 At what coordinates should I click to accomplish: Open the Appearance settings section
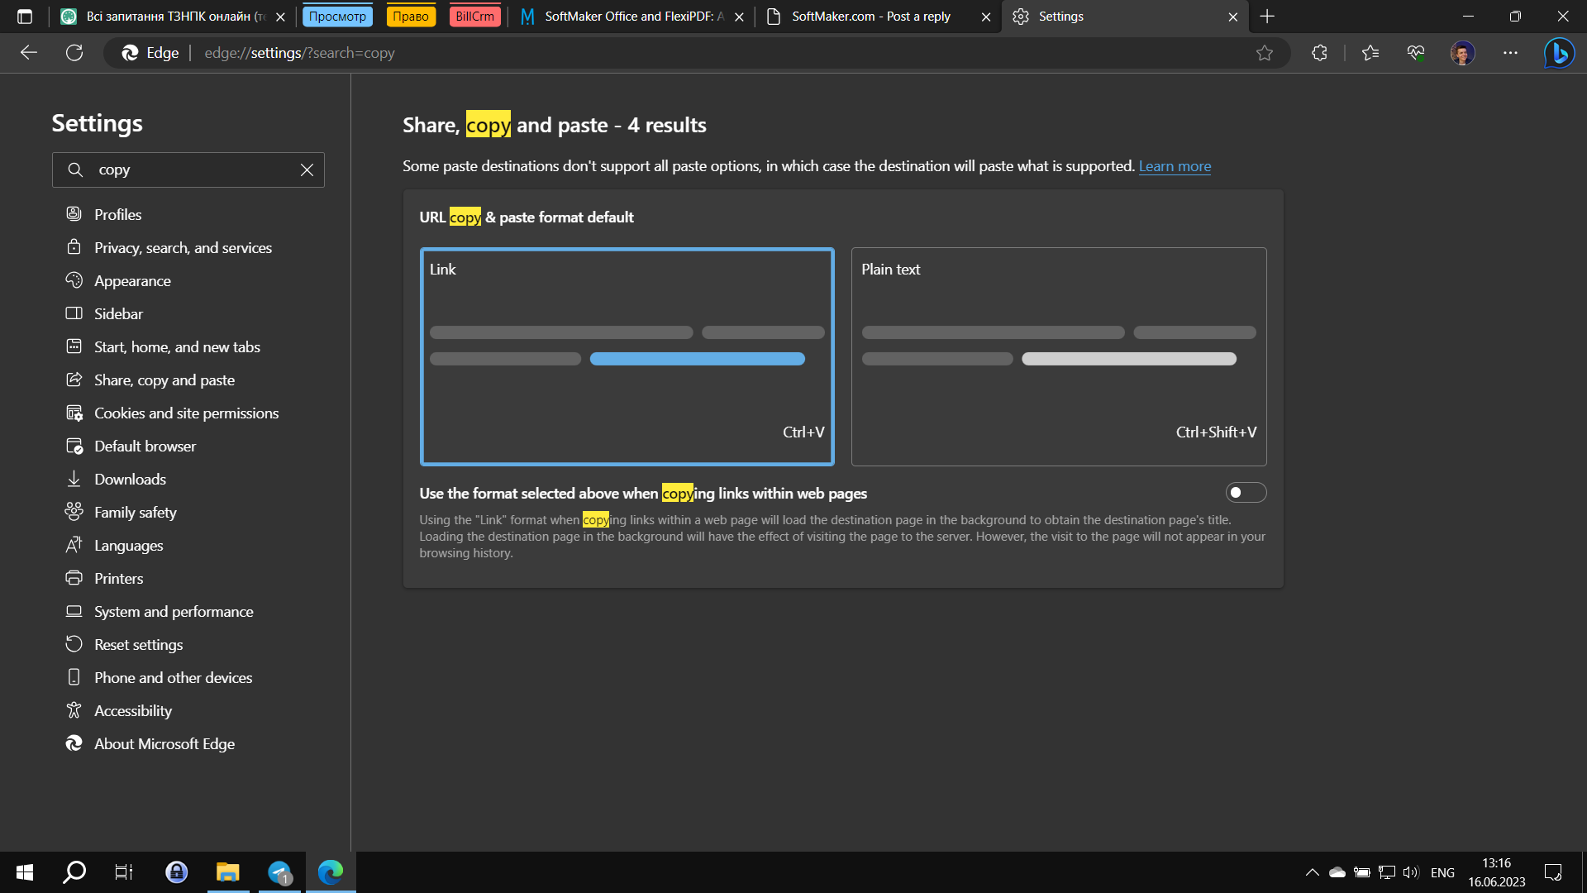point(132,281)
